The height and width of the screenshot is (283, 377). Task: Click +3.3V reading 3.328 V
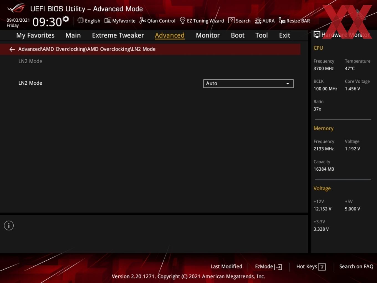click(x=321, y=229)
